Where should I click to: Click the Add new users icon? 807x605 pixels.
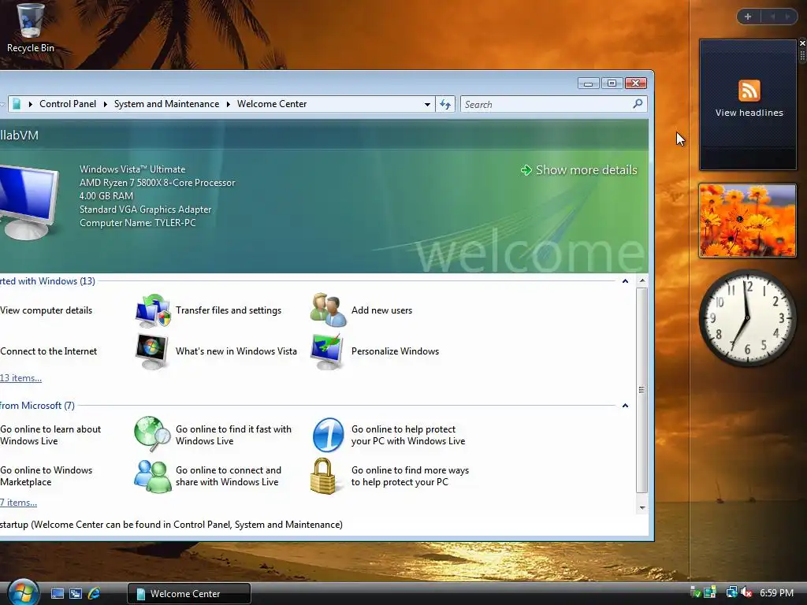[329, 310]
